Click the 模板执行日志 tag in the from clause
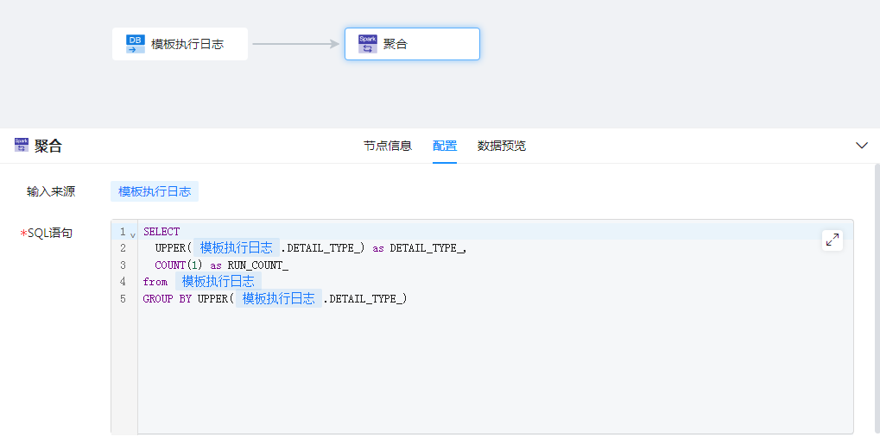Screen dimensions: 880x443 tap(218, 282)
